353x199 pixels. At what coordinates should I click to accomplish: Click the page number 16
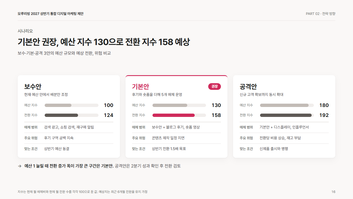pyautogui.click(x=333, y=192)
